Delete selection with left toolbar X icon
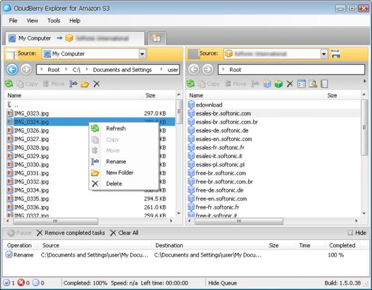372x290 pixels. click(x=96, y=84)
